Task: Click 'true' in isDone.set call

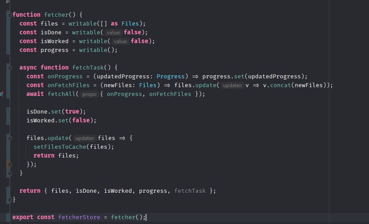Action: (x=72, y=111)
